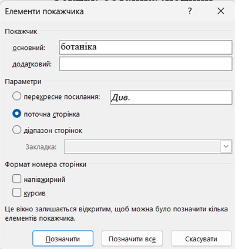Enable the напівжирний page number checkbox
This screenshot has width=235, height=249.
16,179
